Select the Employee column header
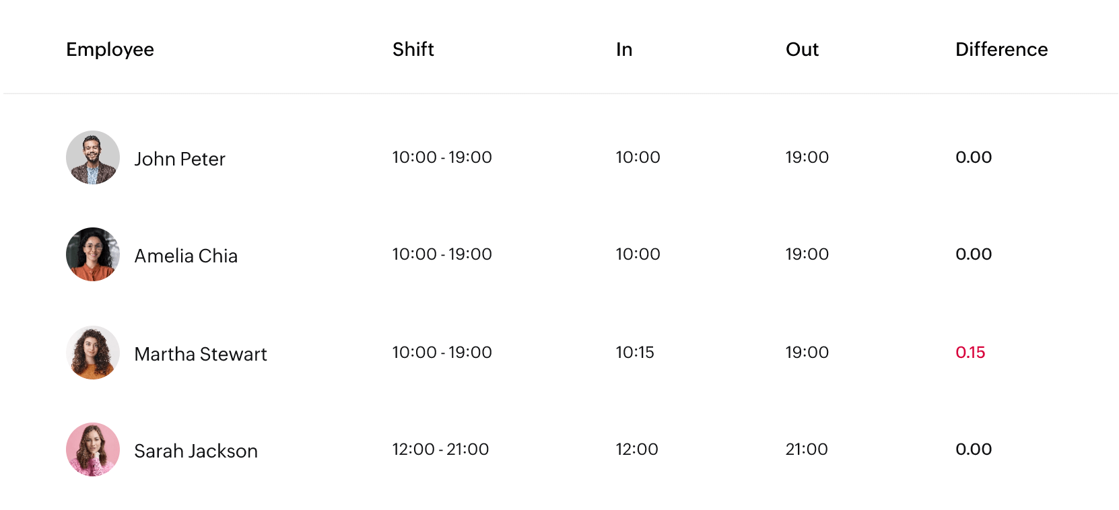1119x510 pixels. coord(110,49)
